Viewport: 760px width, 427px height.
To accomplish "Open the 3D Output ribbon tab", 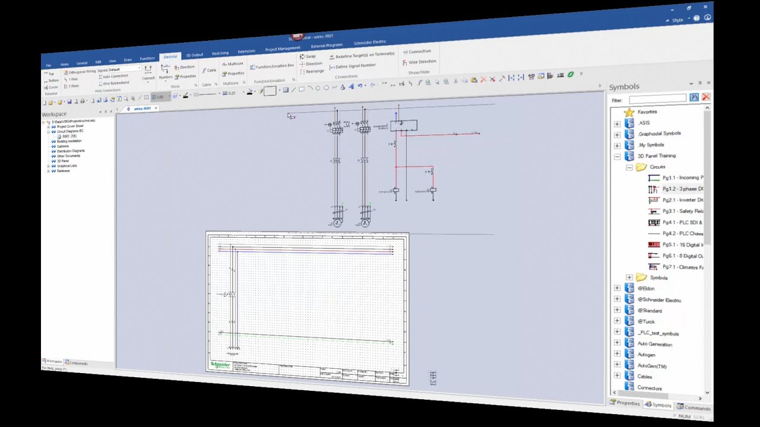I will click(194, 55).
